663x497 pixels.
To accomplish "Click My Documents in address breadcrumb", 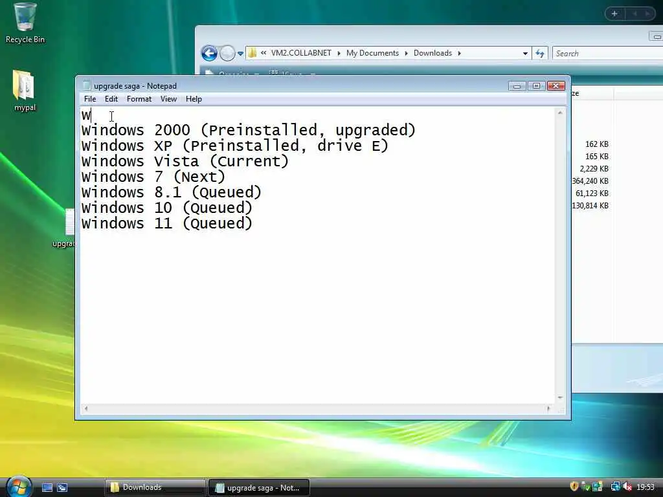I will click(372, 53).
